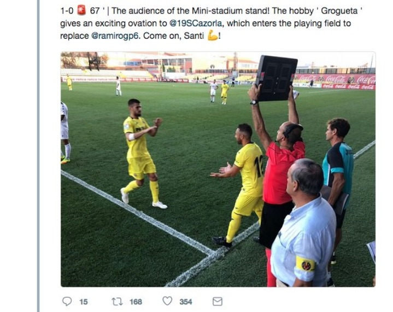This screenshot has height=312, width=393.
Task: Click the yellow captain armband in photo
Action: coord(306,265)
